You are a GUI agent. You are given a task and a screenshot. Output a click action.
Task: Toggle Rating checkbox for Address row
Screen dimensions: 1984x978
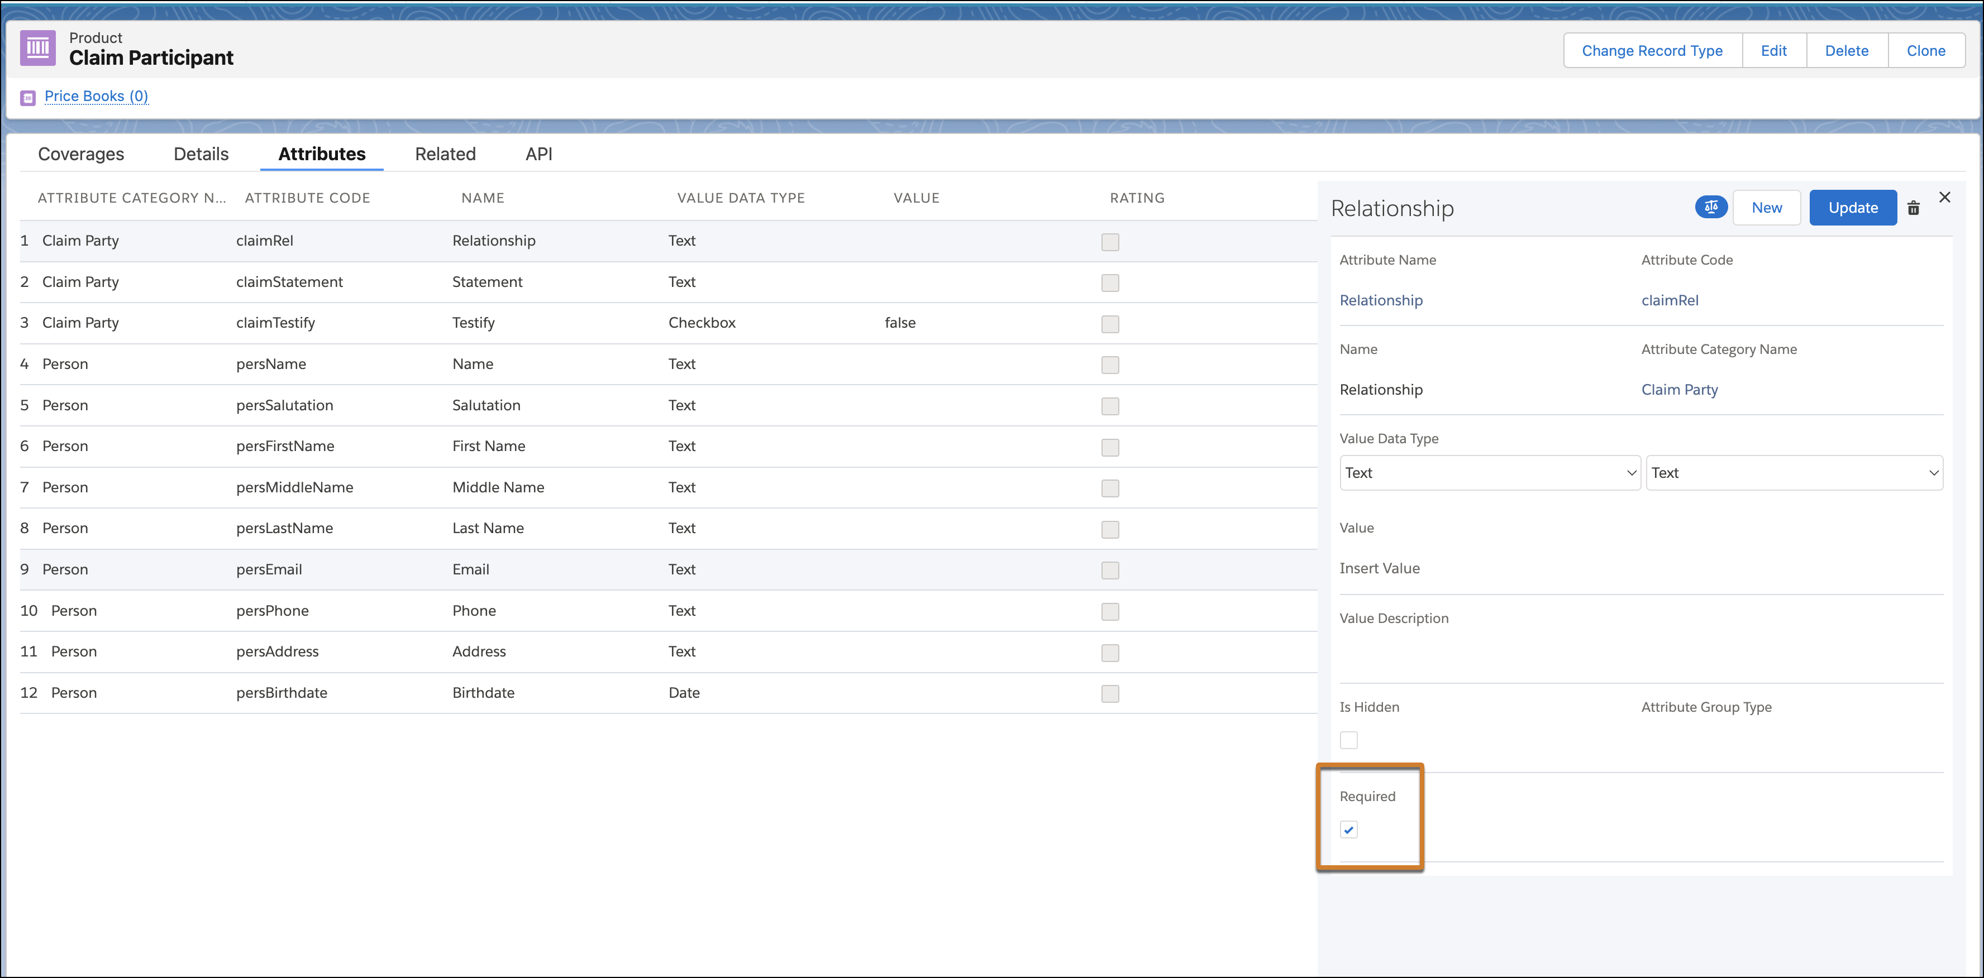1110,653
